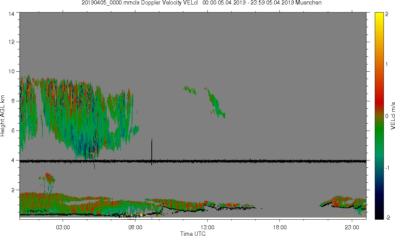
Task: Click the 'Time UTC' x-axis label
Action: 193,234
